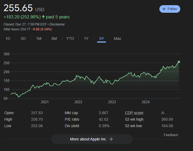Image resolution: width=193 pixels, height=151 pixels.
Task: Click the green endpoint dot on chart
Action: [x=179, y=62]
